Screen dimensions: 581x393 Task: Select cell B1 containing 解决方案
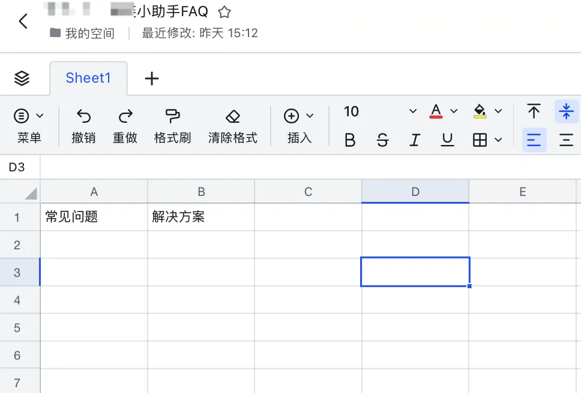click(201, 217)
